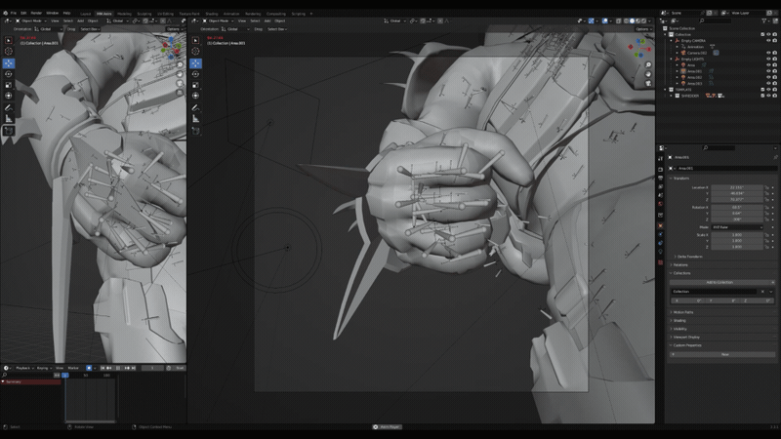Expand the Viewport Display panel
781x439 pixels.
685,337
